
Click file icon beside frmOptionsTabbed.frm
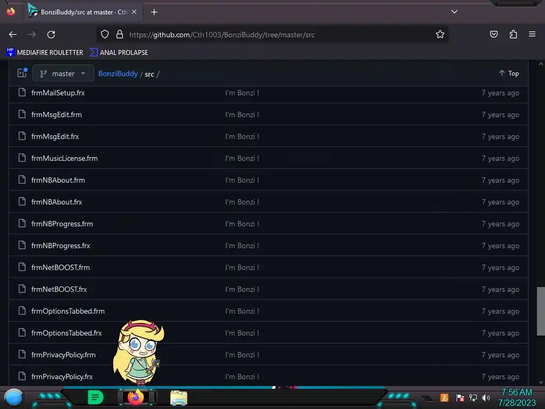click(x=22, y=310)
